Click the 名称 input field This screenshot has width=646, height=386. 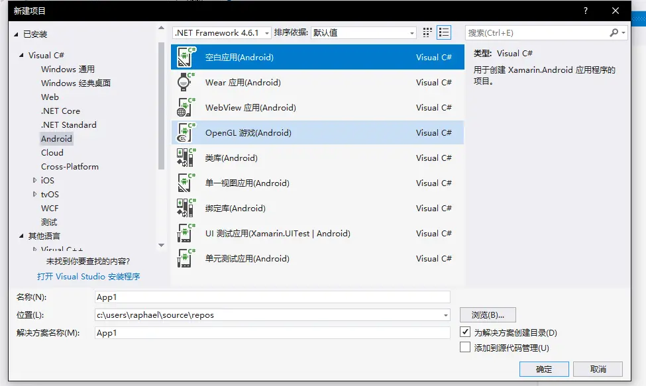coord(272,297)
